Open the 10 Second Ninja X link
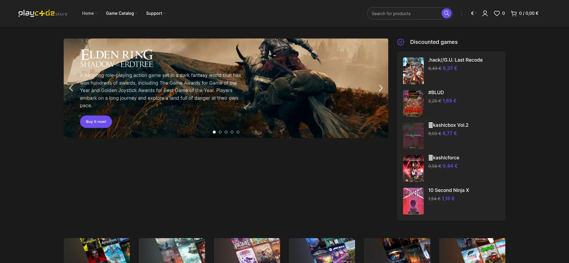 click(448, 190)
